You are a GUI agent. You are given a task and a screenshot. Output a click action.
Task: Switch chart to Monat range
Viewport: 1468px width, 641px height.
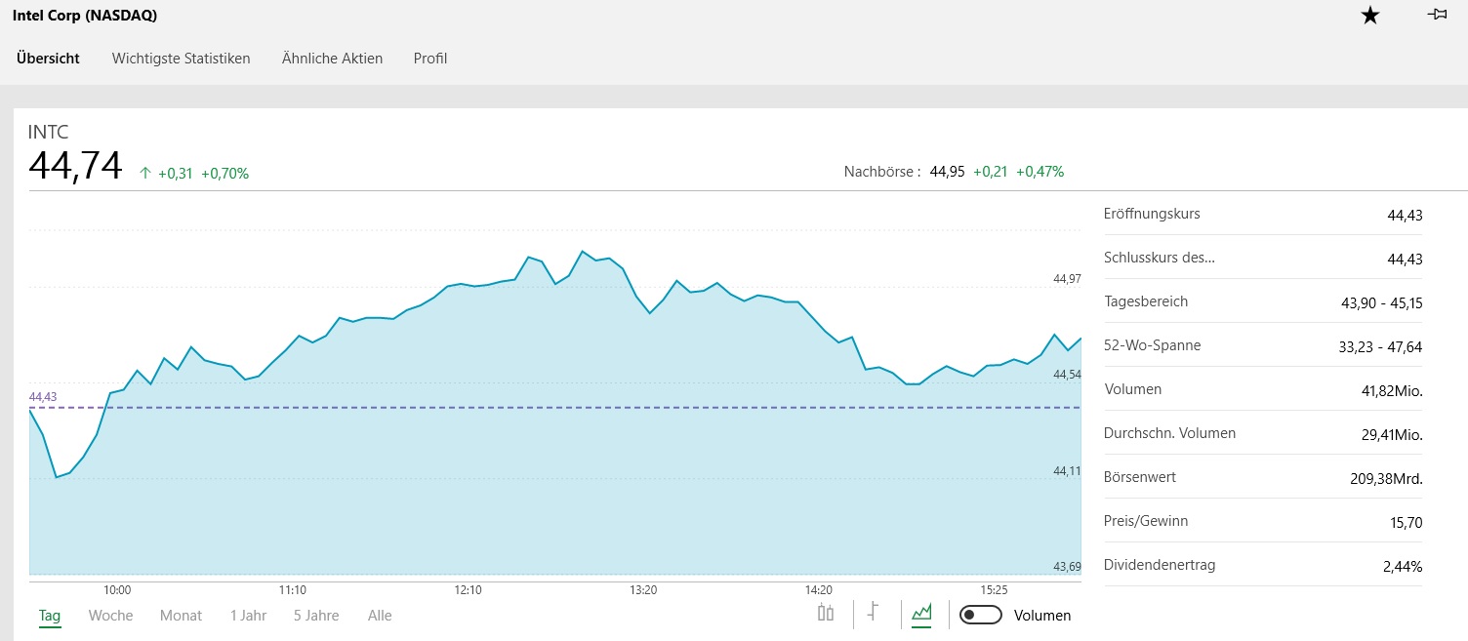181,616
